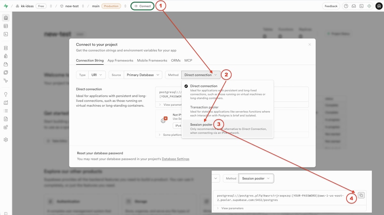Screen dimensions: 384x215
Task: Switch to the Connection String tab
Action: point(90,61)
